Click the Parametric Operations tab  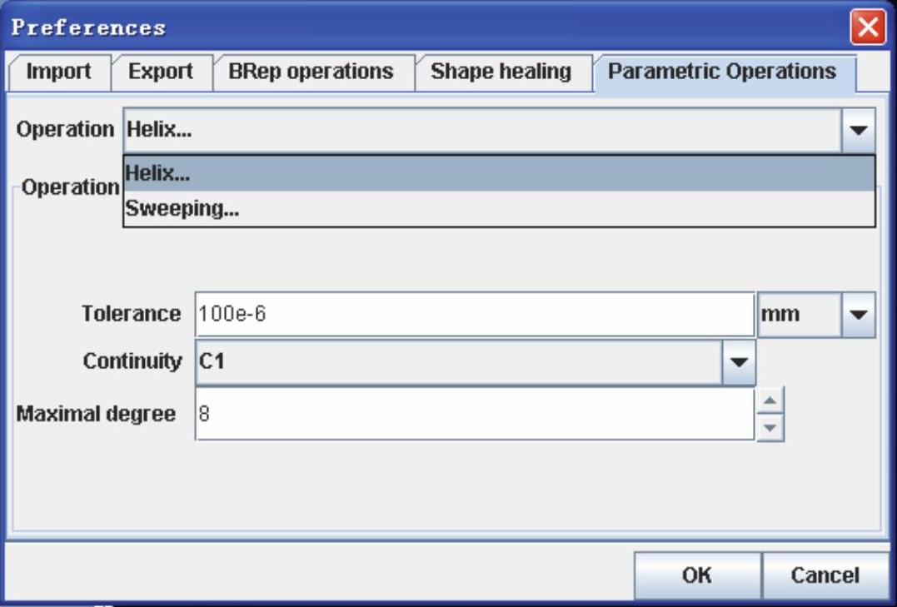pyautogui.click(x=721, y=72)
